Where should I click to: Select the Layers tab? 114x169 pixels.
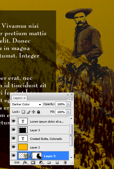click(19, 98)
